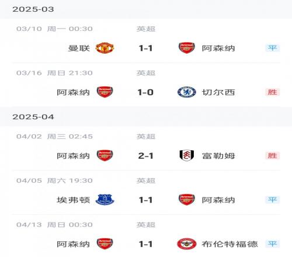The image size is (292, 257).
Task: Open team name 布伦特福德
Action: pyautogui.click(x=230, y=244)
